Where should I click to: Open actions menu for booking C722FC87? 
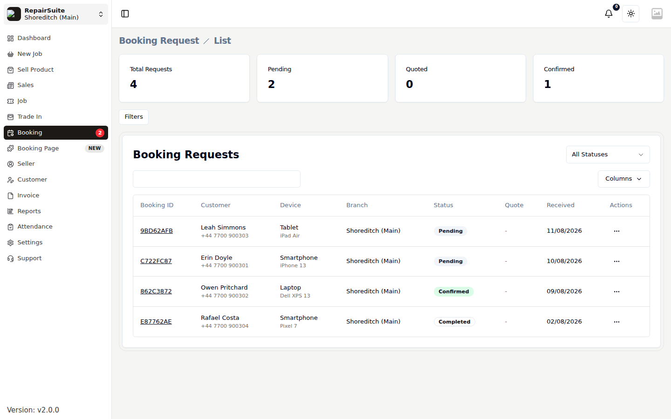point(616,262)
